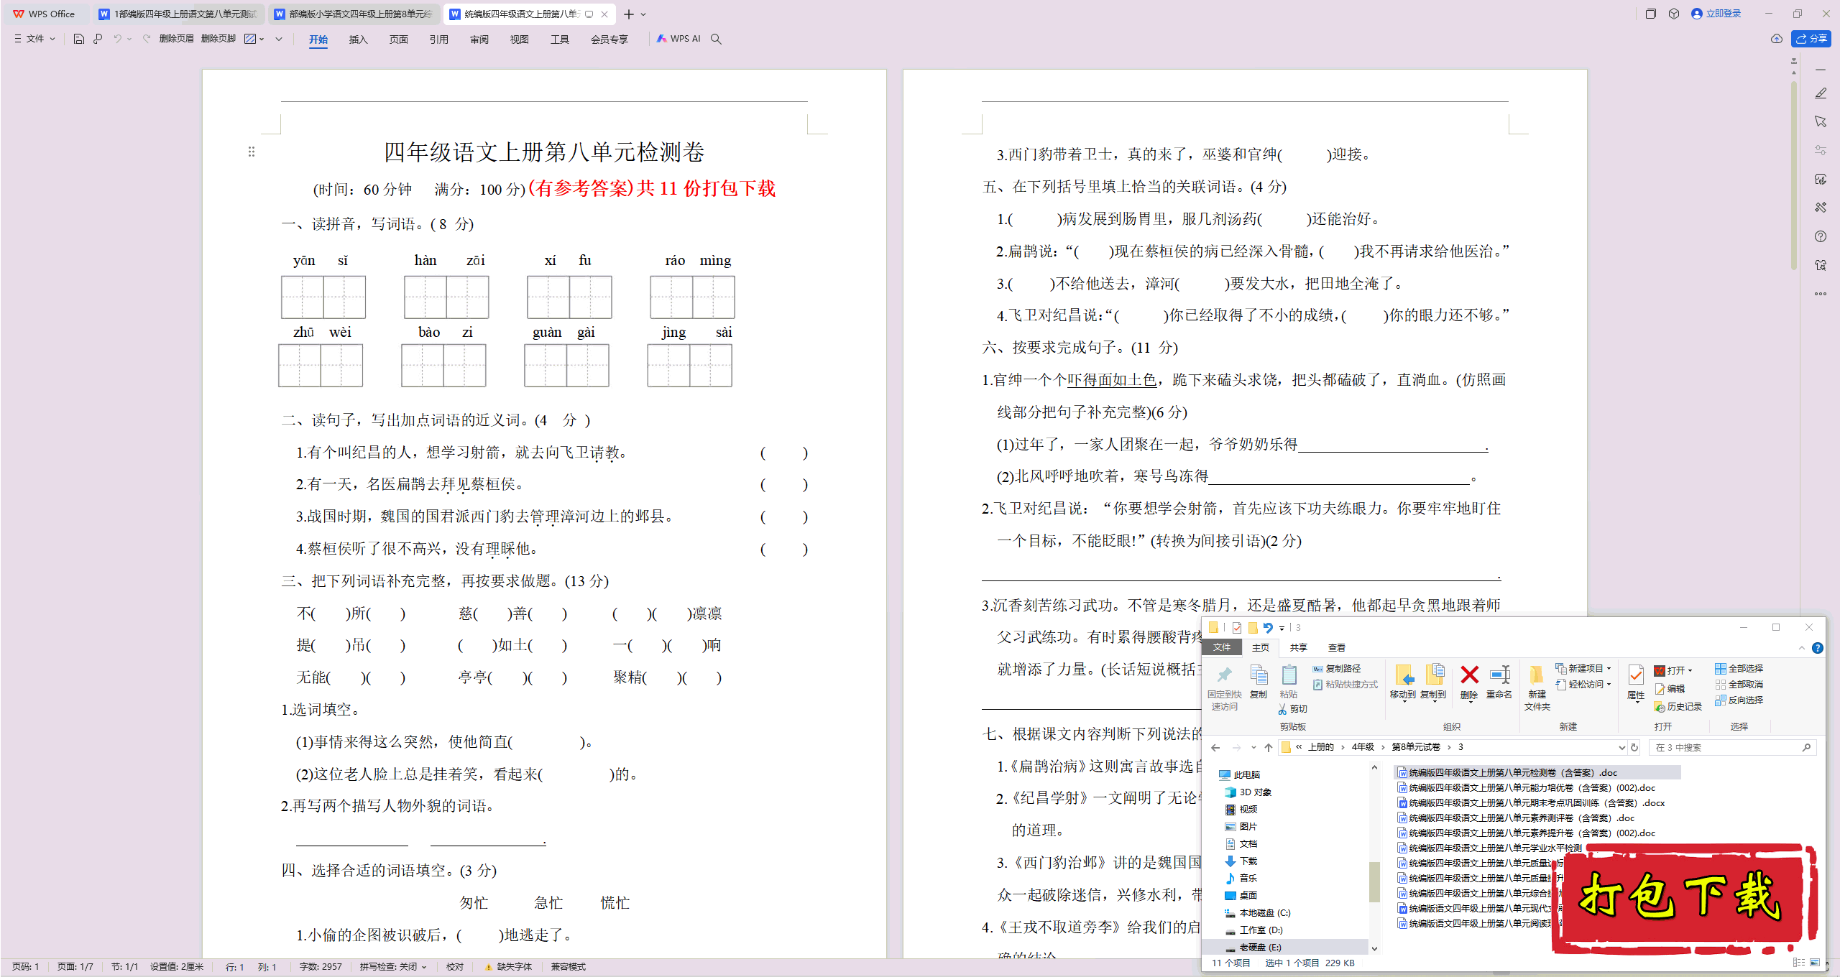Click the blue Share button
1840x977 pixels.
tap(1811, 39)
